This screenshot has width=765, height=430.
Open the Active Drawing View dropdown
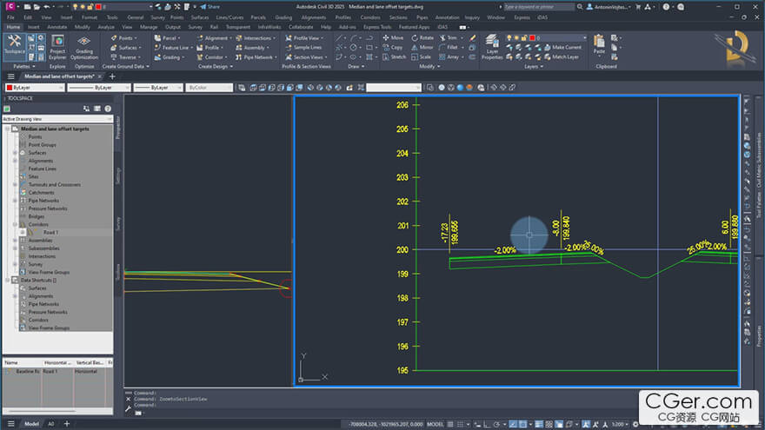pos(57,119)
